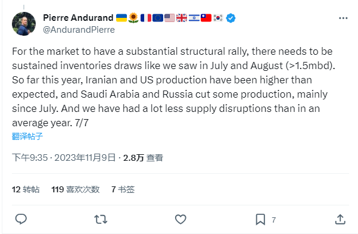358x234 pixels.
Task: Click the blue verified checkmark badge
Action: (x=231, y=18)
